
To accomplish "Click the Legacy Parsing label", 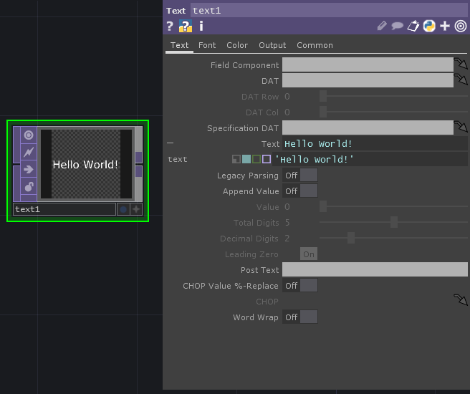I will [x=248, y=176].
